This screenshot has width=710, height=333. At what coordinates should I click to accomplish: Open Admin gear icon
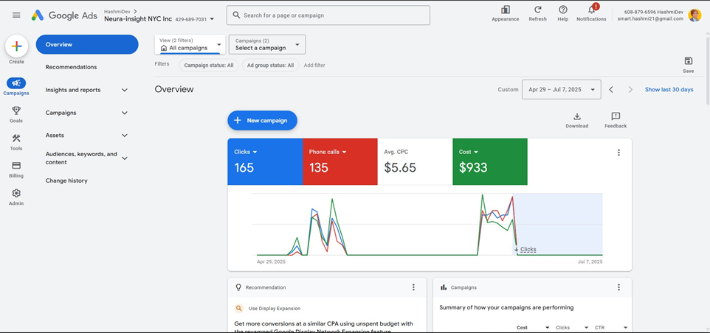pyautogui.click(x=16, y=193)
